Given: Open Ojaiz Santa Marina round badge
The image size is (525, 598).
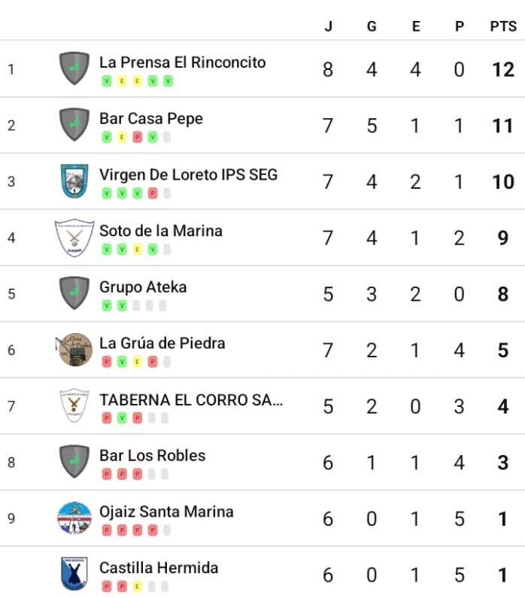Looking at the screenshot, I should (74, 518).
